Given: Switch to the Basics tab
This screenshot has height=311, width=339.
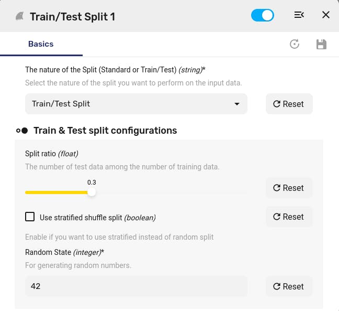Looking at the screenshot, I should pos(41,44).
